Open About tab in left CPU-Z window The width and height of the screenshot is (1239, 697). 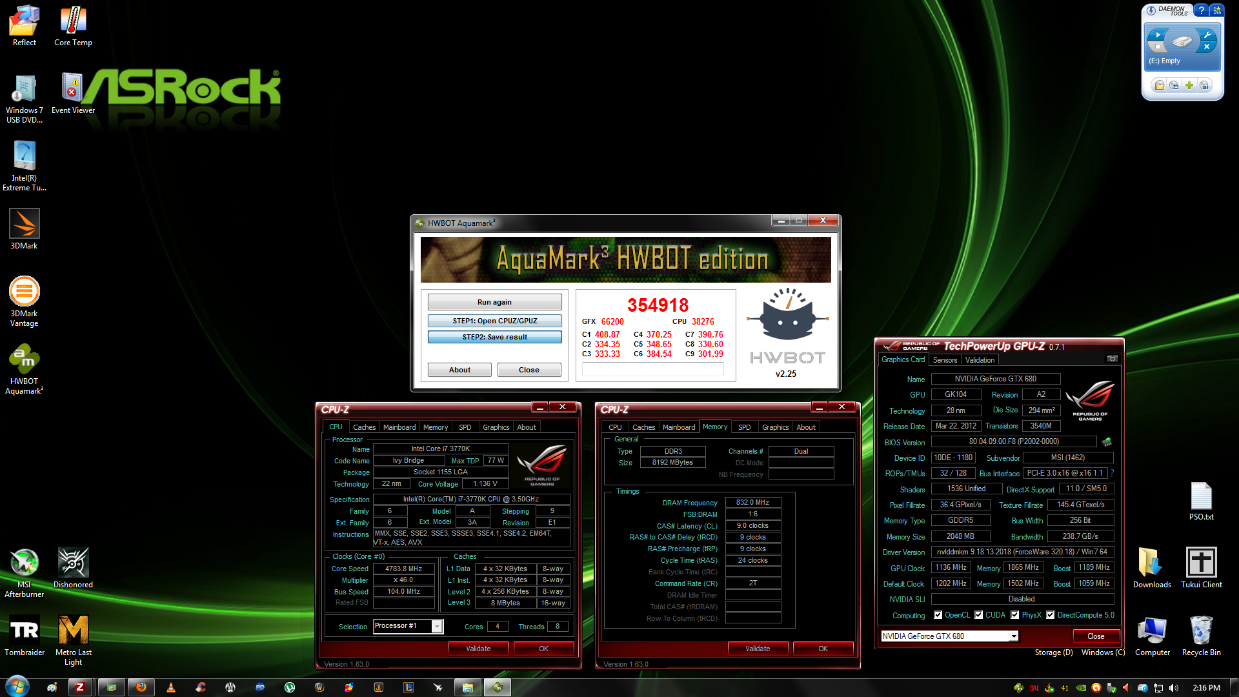pyautogui.click(x=527, y=427)
